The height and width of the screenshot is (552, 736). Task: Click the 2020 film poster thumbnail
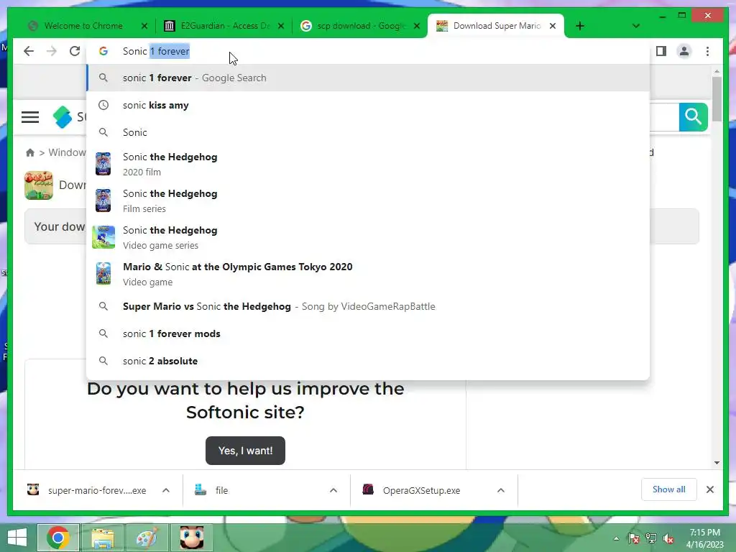[103, 164]
